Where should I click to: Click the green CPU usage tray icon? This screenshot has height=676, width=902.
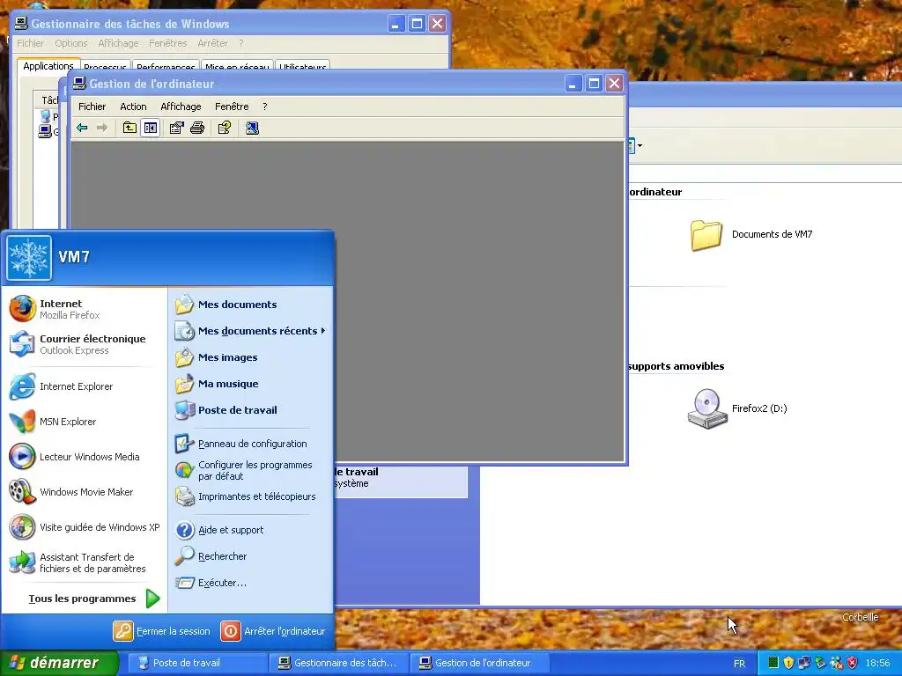tap(773, 663)
